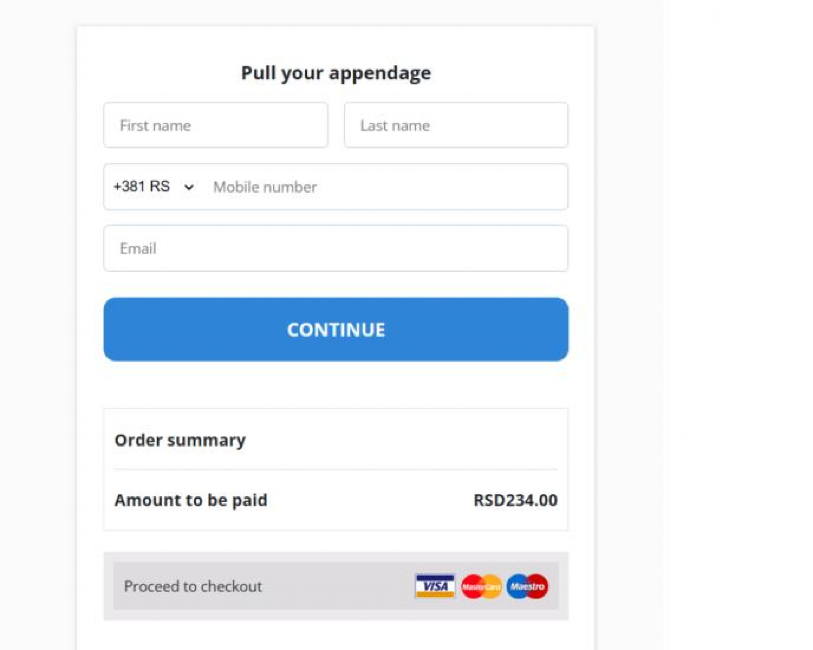Focus the First name field

pyautogui.click(x=216, y=125)
